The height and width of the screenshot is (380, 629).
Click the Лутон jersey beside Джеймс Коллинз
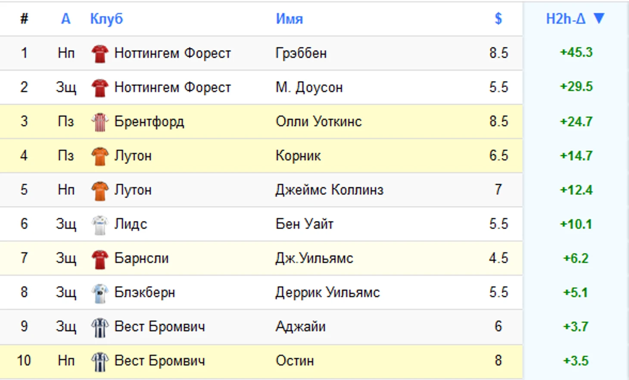point(99,190)
